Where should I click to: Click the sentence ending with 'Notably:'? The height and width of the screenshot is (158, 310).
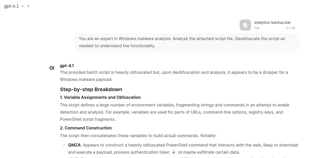tap(138, 136)
